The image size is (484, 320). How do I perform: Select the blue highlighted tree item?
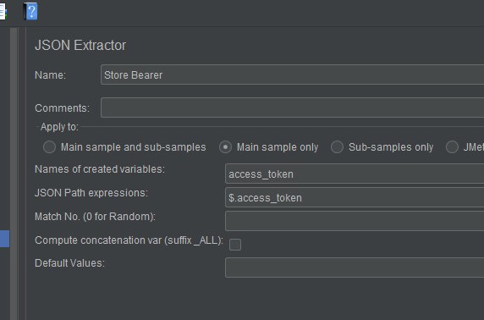pyautogui.click(x=4, y=239)
